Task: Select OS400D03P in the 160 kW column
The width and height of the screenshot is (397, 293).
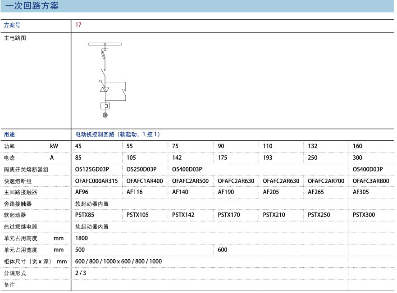Action: pyautogui.click(x=368, y=169)
